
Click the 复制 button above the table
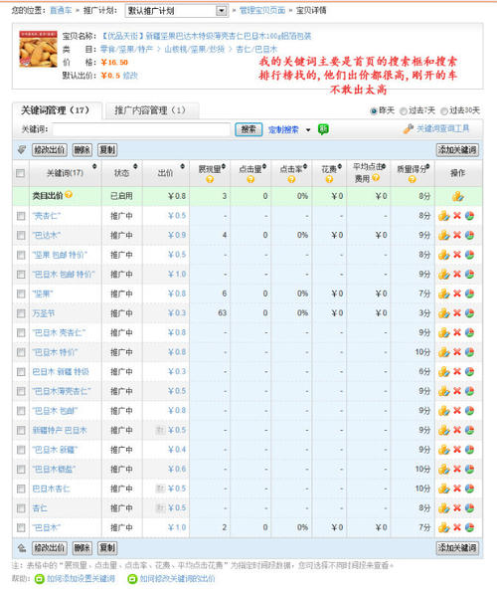coord(107,149)
